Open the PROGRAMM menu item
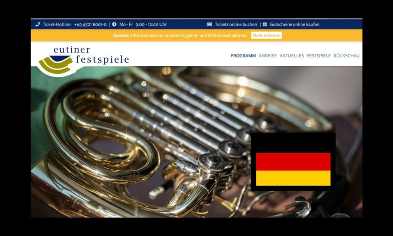The width and height of the screenshot is (393, 236). [243, 56]
